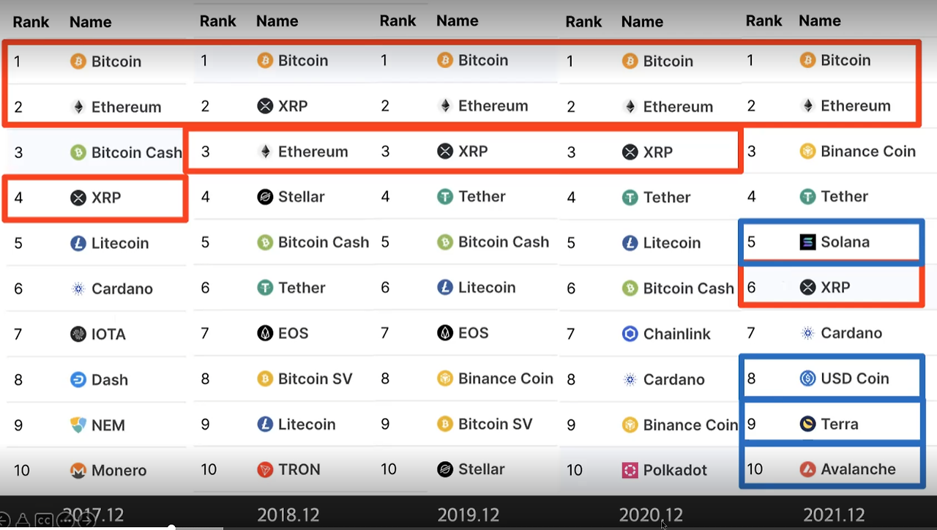Click Stellar at rank 4 in 2018.12
Screen dimensions: 937x530
pos(301,197)
